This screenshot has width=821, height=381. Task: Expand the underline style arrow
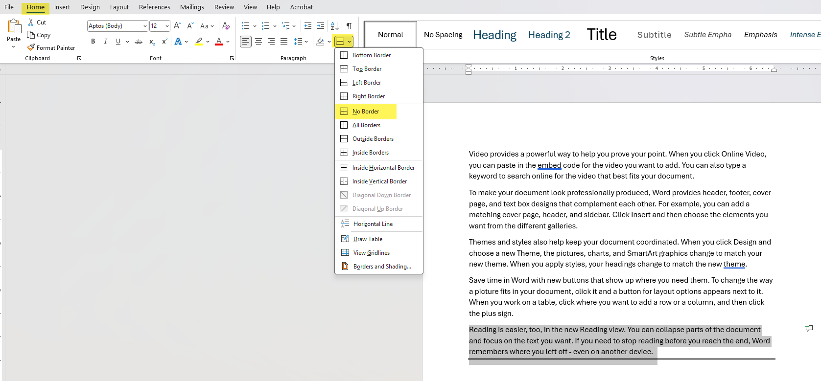(128, 42)
